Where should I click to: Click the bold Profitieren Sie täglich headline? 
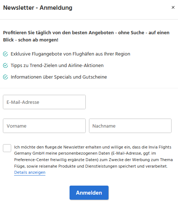[86, 36]
